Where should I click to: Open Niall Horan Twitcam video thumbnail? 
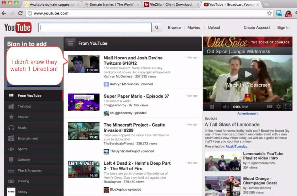pos(84,64)
